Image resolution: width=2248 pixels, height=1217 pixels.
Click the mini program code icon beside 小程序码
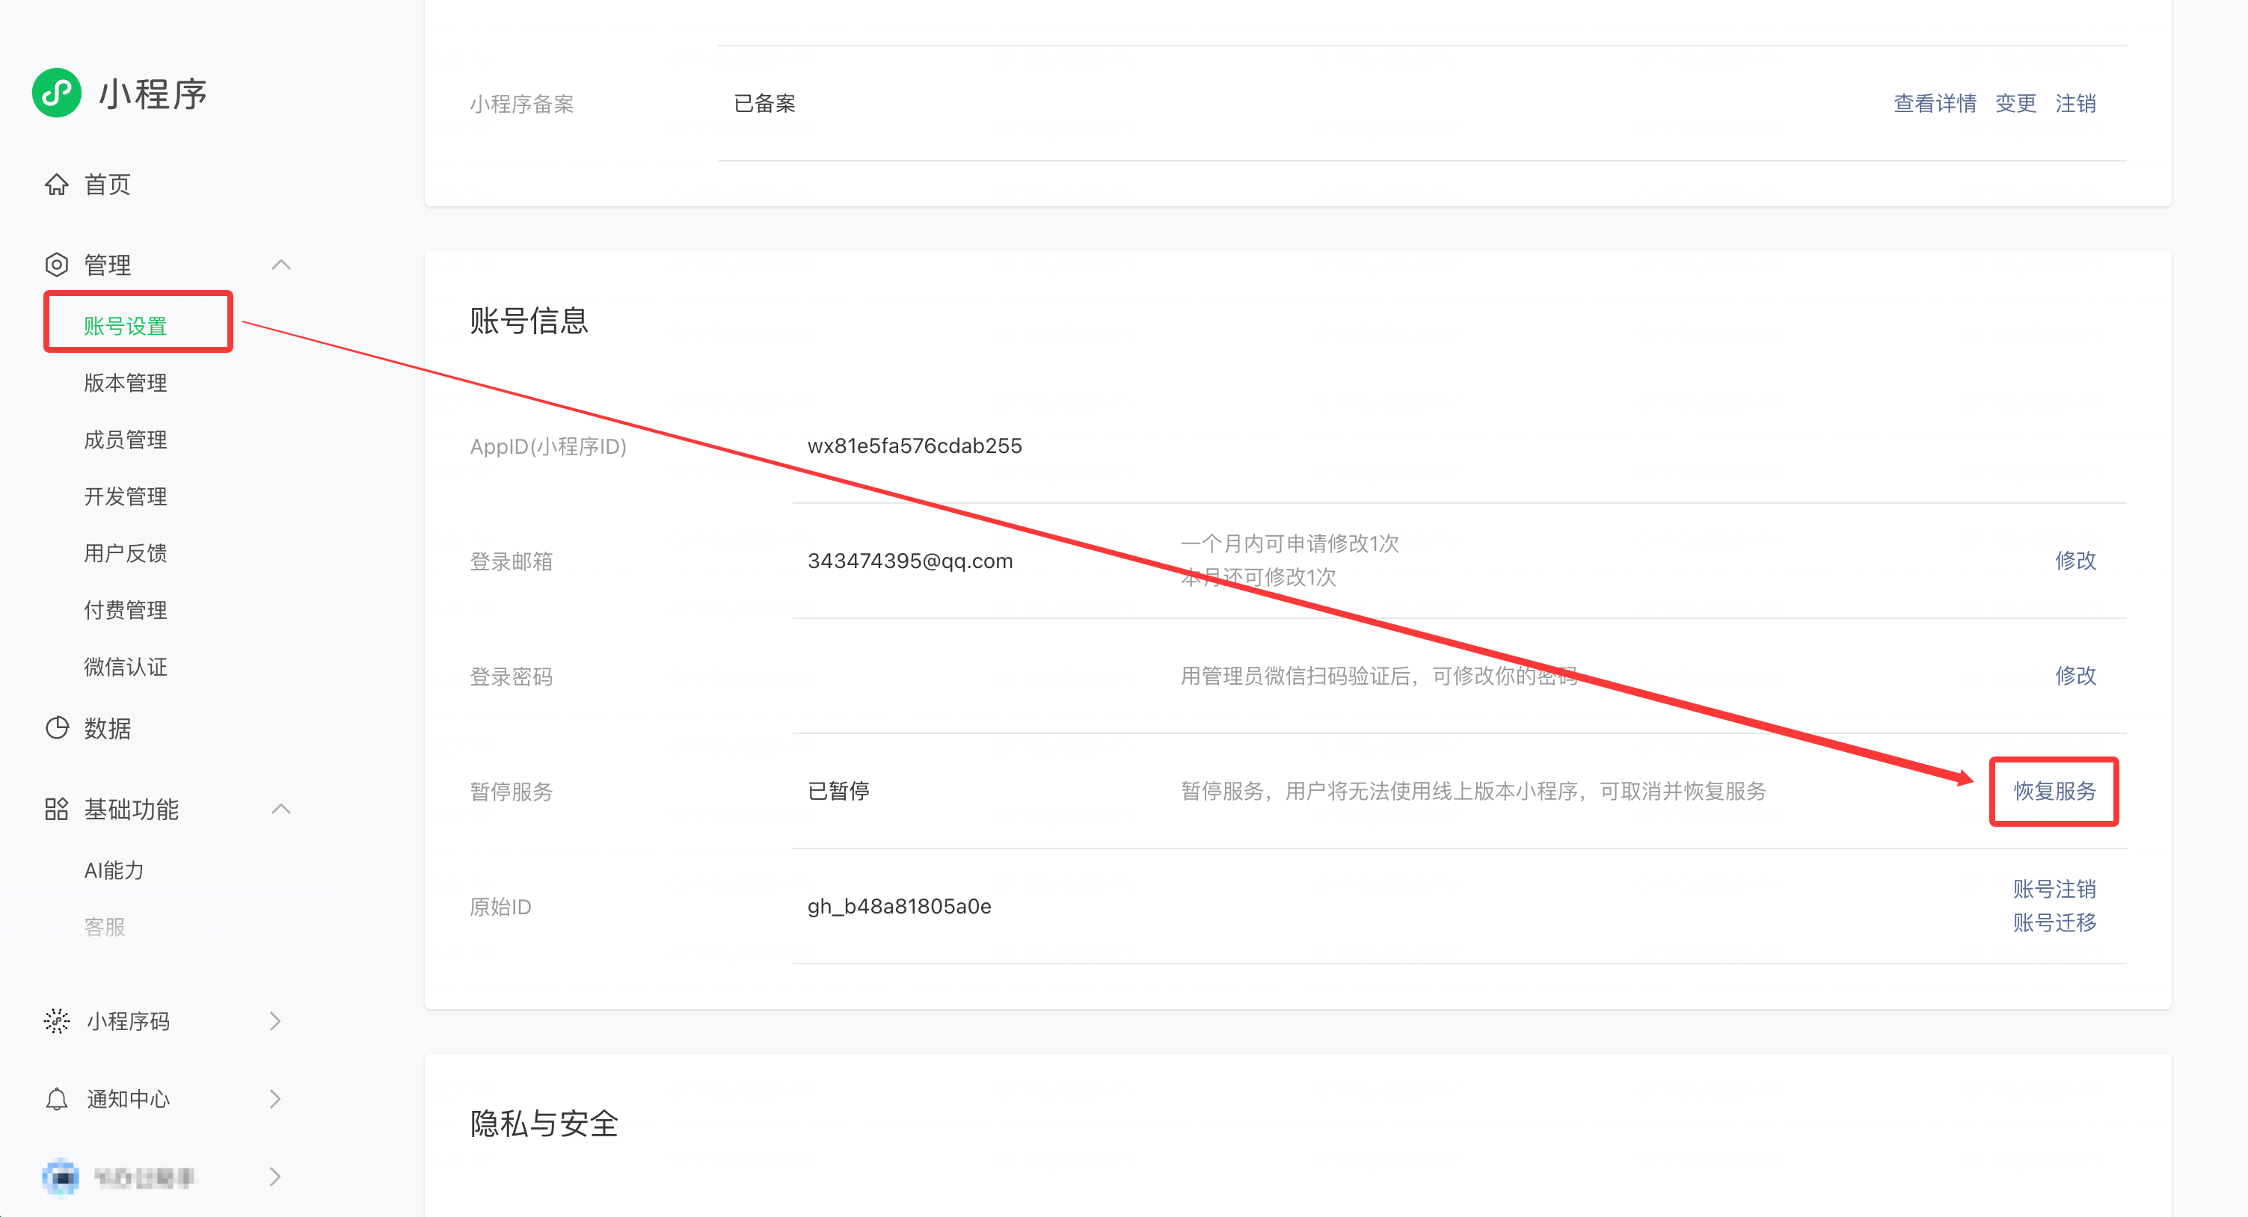[57, 1020]
